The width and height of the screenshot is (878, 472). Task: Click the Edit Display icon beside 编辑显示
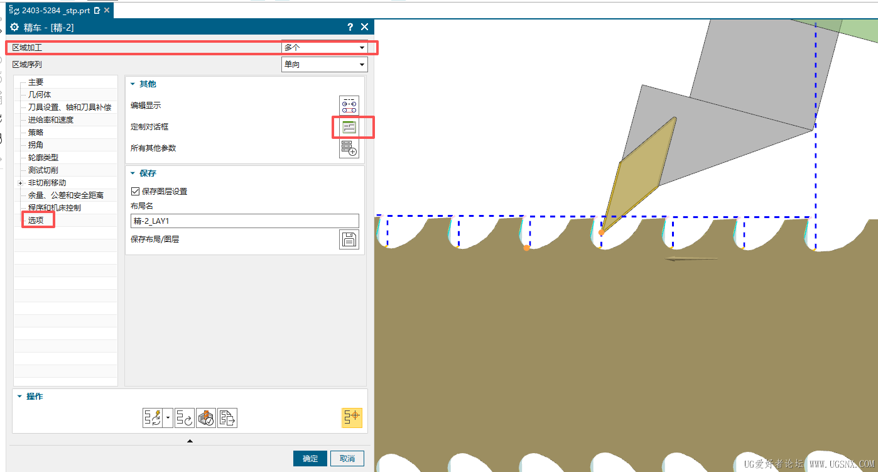[349, 106]
